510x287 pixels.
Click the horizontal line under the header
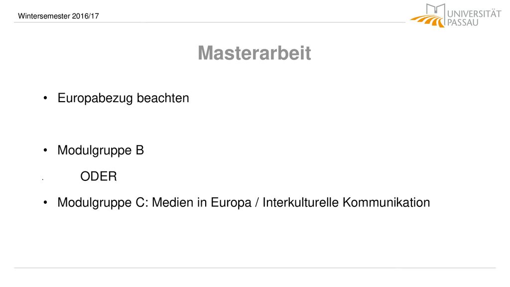(210, 22)
